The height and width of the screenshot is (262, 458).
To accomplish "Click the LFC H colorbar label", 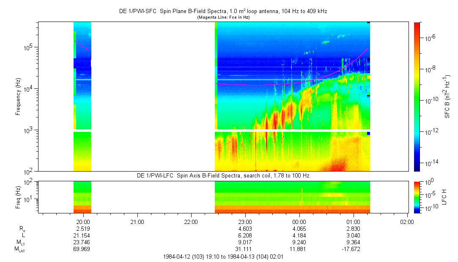I will coord(444,196).
